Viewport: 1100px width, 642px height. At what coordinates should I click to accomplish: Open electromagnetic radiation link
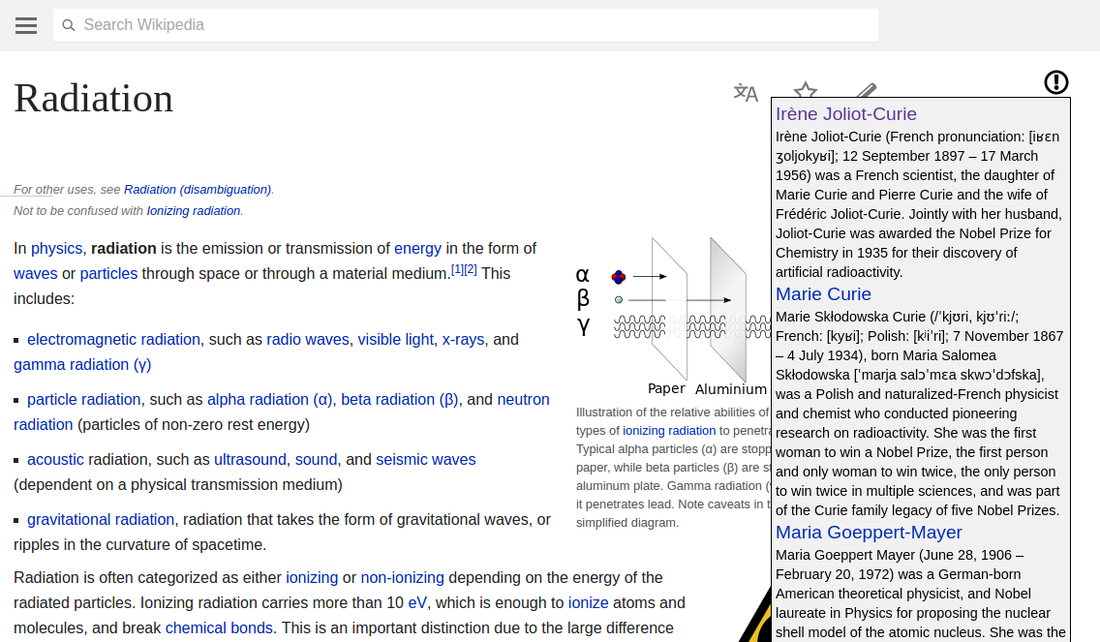[x=113, y=340]
